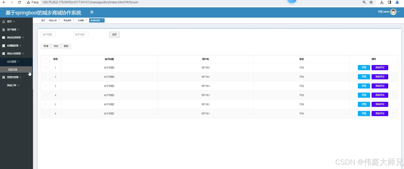
Task: Click 查看评论 for 帖子标题1
Action: point(380,113)
